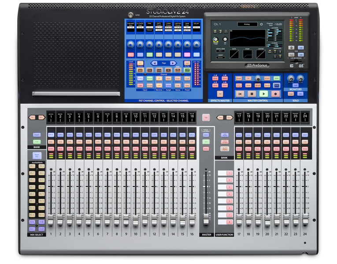Image resolution: width=337 pixels, height=264 pixels.
Task: Select the FX A mix button
Action: 32,222
